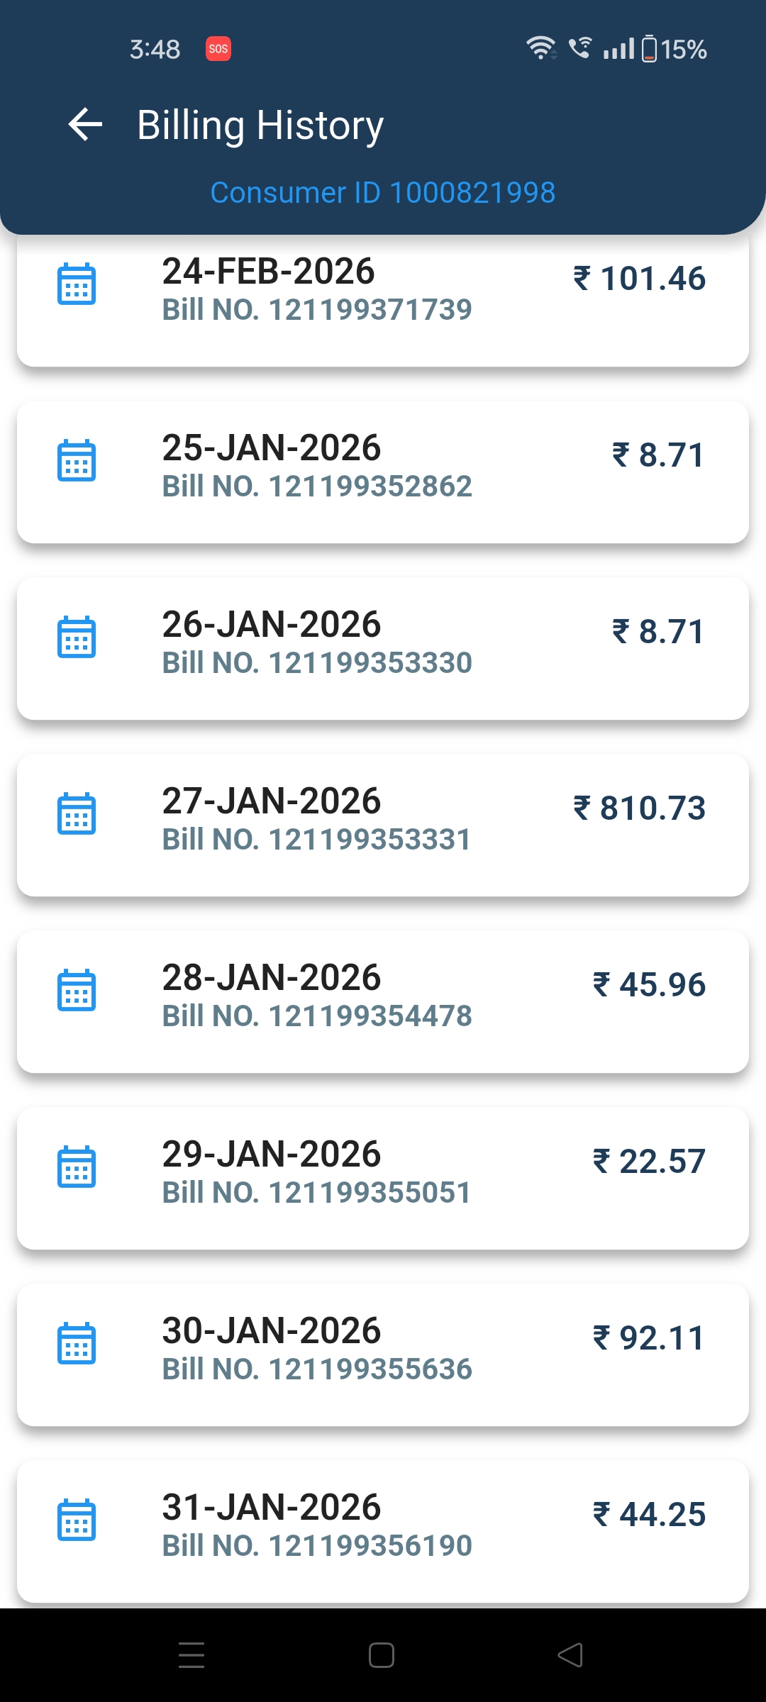
Task: Open bill number 121199352862
Action: pyautogui.click(x=317, y=486)
